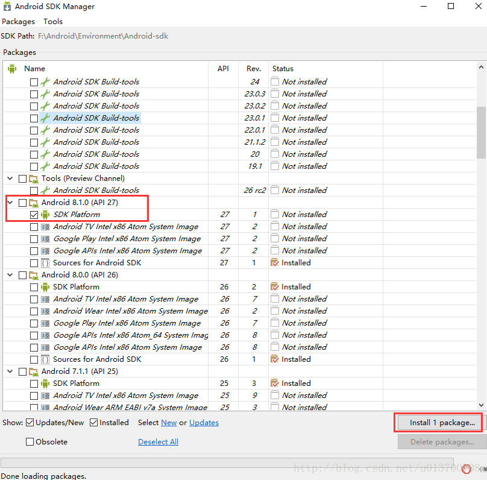Click the API column header

click(223, 69)
